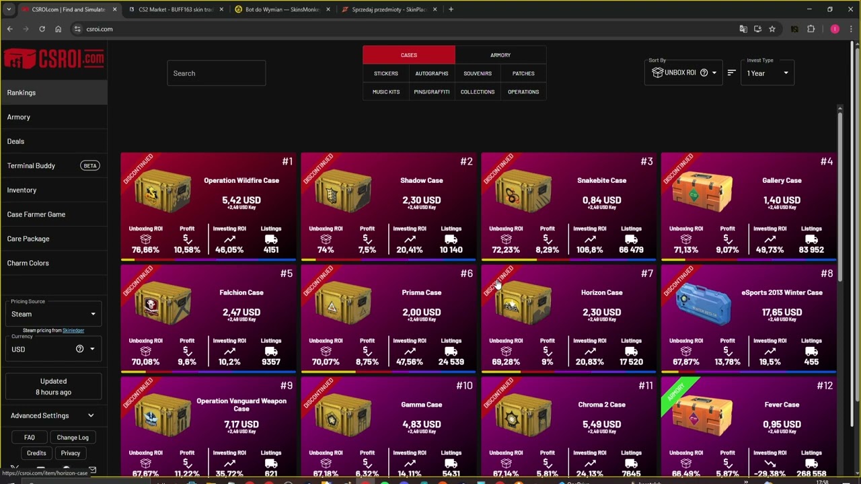Open Armory in the sidebar
Viewport: 861px width, 484px height.
pyautogui.click(x=53, y=117)
